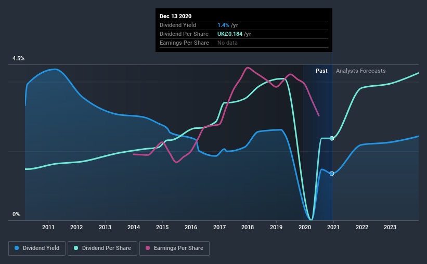Screen dimensions: 427x264
Task: Select the teal data point marker at Dec 2020
Action: tap(332, 139)
